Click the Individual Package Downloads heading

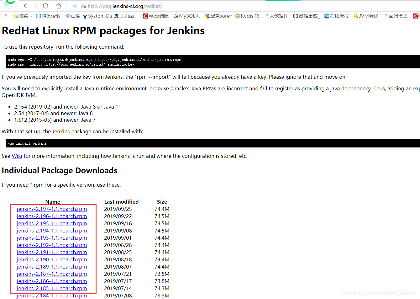[60, 170]
